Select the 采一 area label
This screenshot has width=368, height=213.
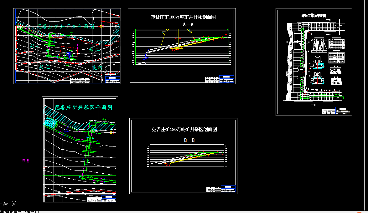click(35, 47)
